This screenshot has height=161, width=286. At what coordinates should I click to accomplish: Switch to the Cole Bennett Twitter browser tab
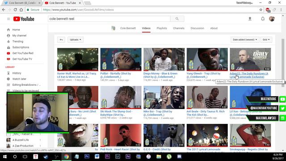coord(22,3)
